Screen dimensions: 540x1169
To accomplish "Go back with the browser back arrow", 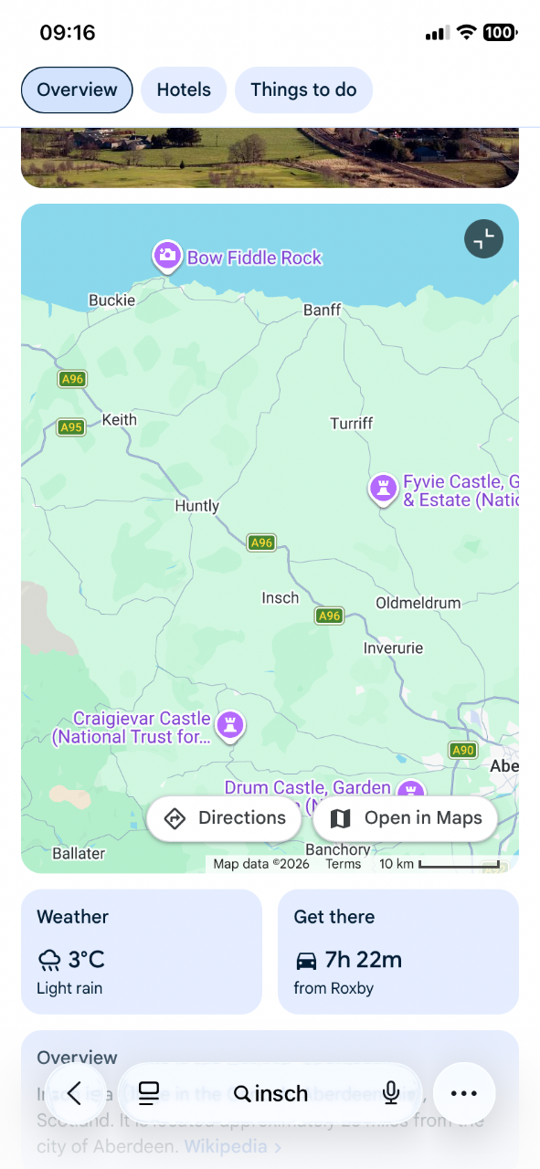I will [75, 1093].
